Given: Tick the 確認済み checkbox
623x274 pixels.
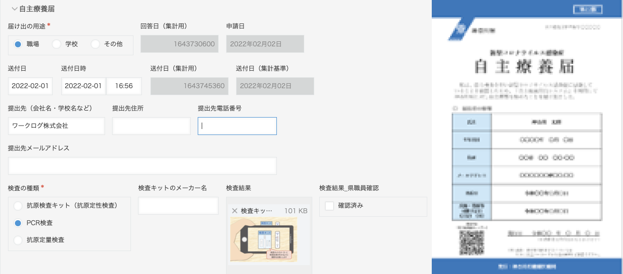Looking at the screenshot, I should tap(330, 206).
